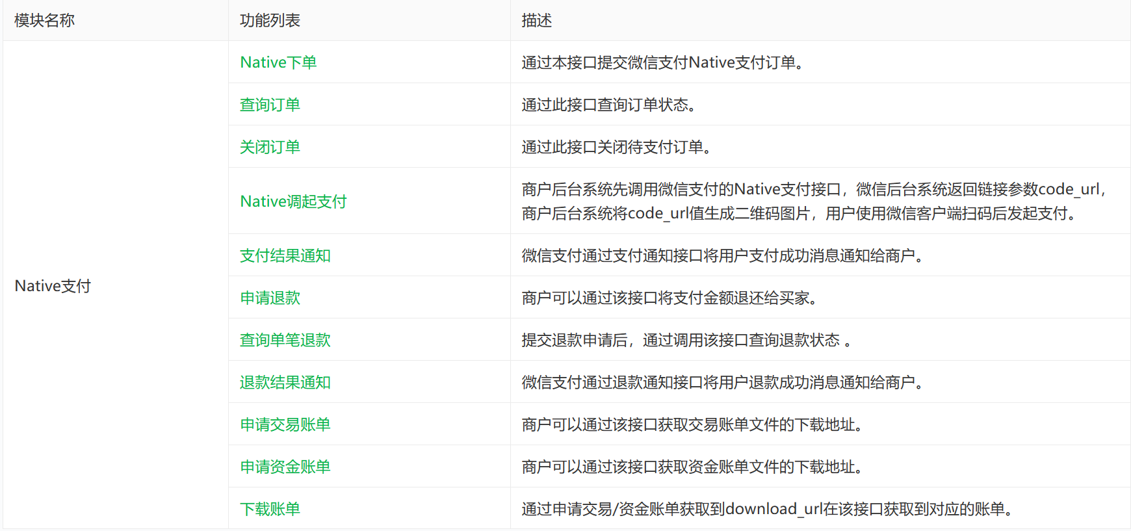Click the 描述 column header

coord(537,21)
